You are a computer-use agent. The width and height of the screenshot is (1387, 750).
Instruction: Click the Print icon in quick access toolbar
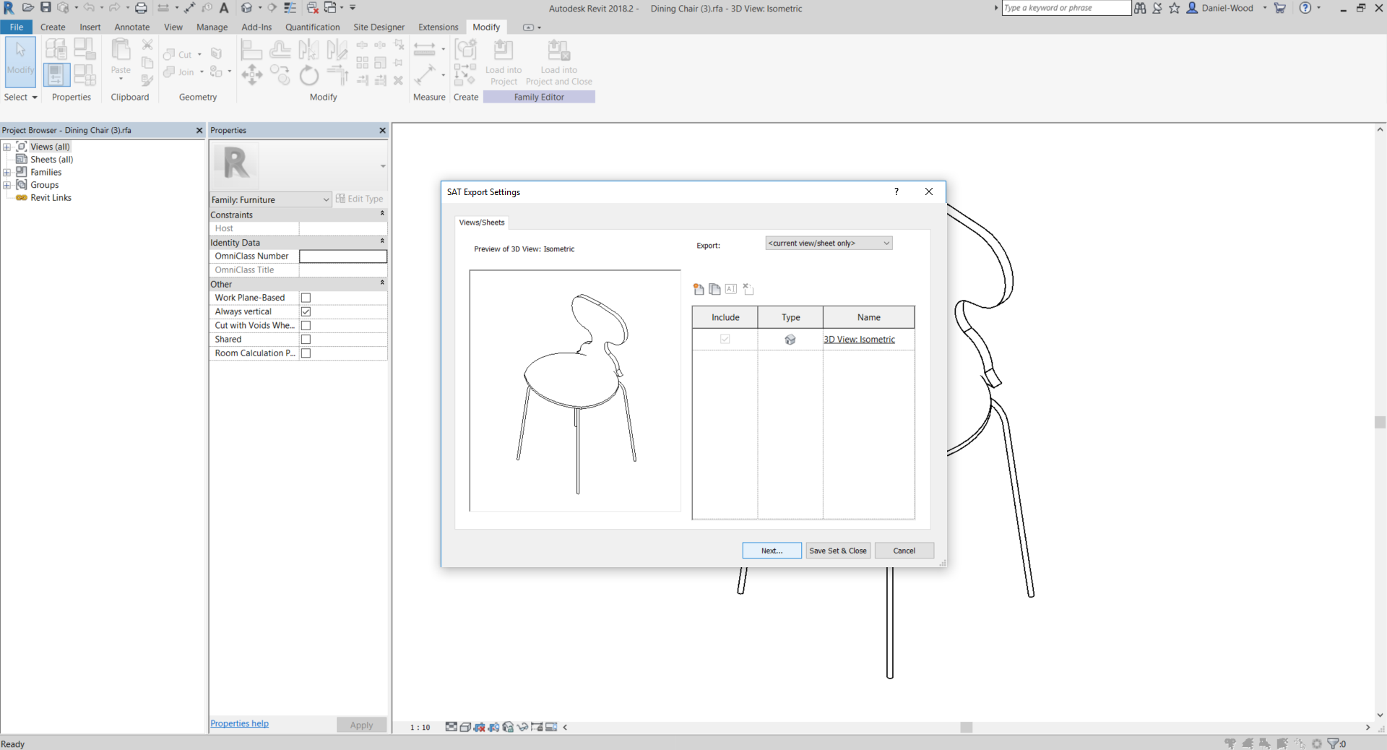(x=142, y=8)
